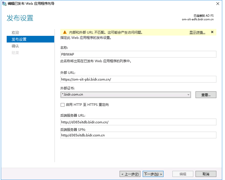Click the 上一步(P) button
This screenshot has width=225, height=180.
tap(130, 174)
